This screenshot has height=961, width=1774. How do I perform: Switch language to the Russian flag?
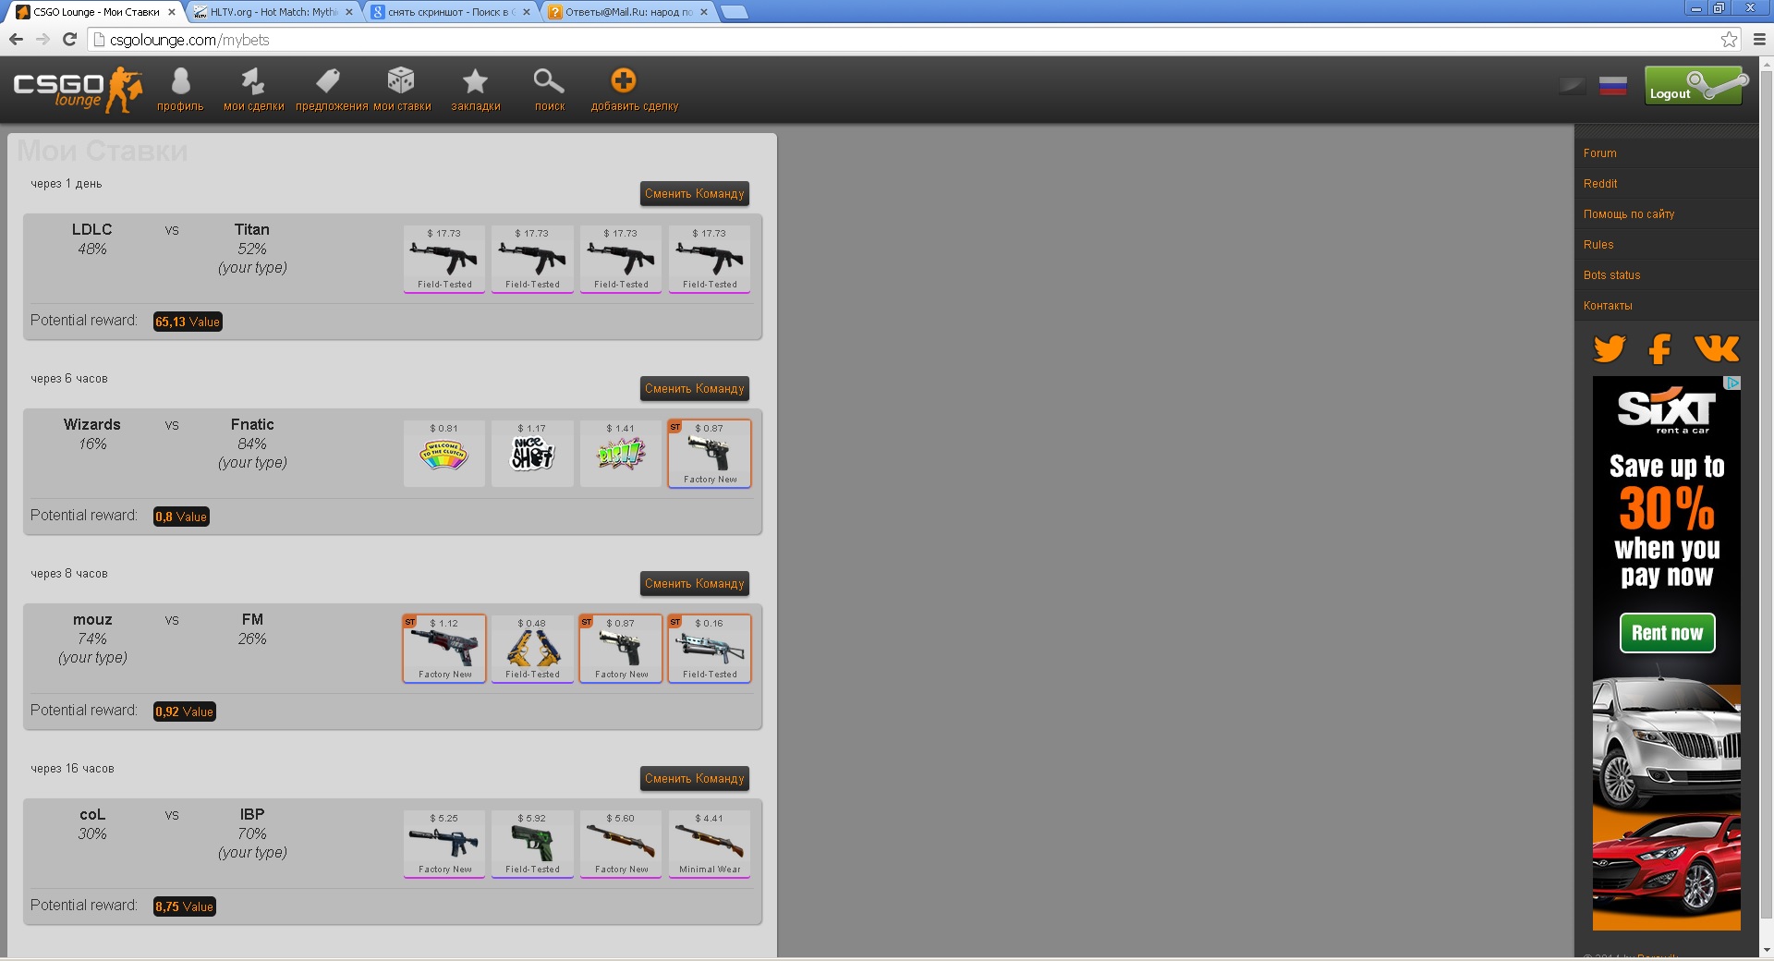(x=1612, y=87)
